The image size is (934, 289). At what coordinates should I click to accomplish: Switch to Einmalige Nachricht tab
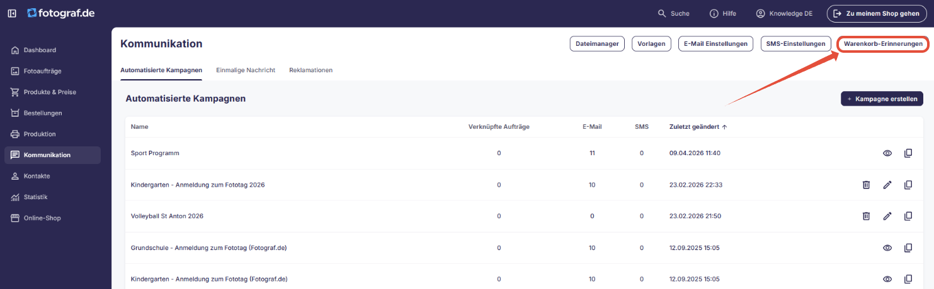click(x=246, y=70)
